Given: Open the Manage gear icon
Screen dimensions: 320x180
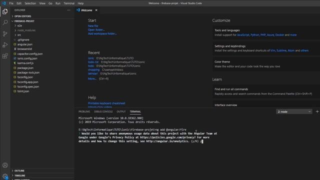Looking at the screenshot, I should point(5,176).
